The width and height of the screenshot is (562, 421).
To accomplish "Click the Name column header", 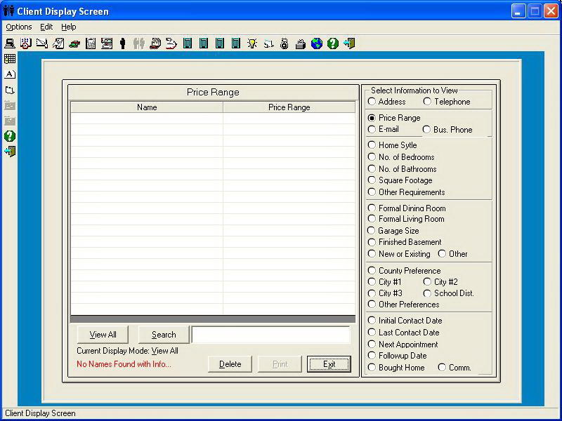I will point(147,107).
